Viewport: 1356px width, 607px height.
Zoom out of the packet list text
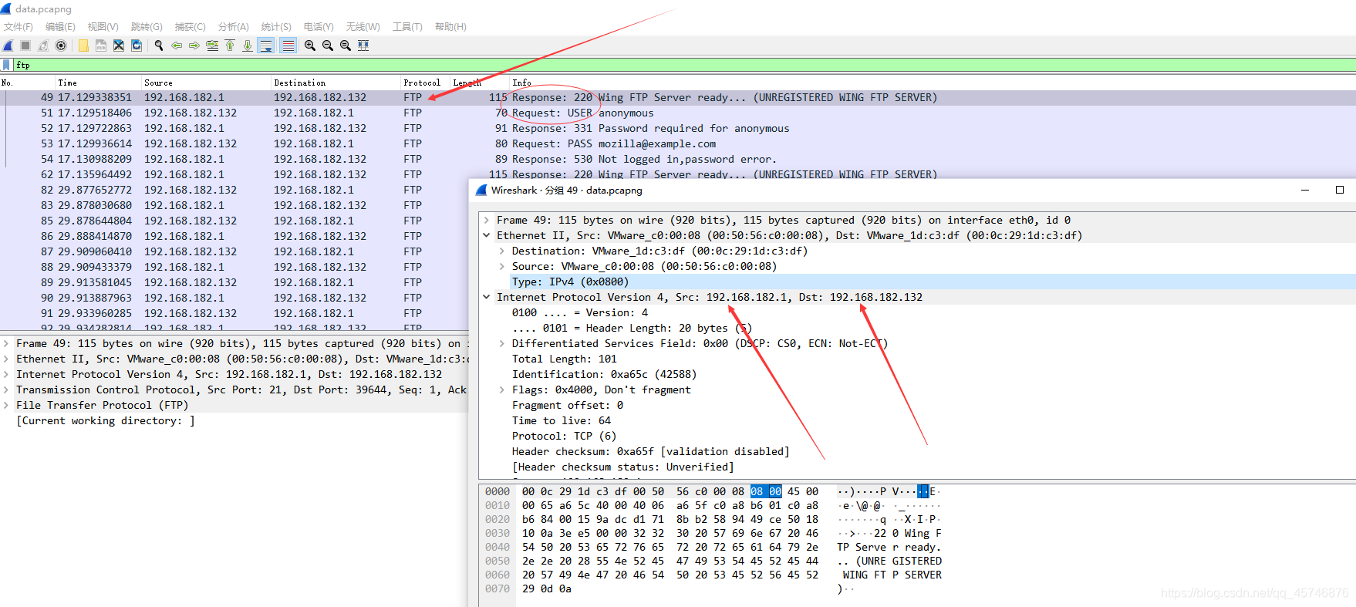(x=328, y=46)
